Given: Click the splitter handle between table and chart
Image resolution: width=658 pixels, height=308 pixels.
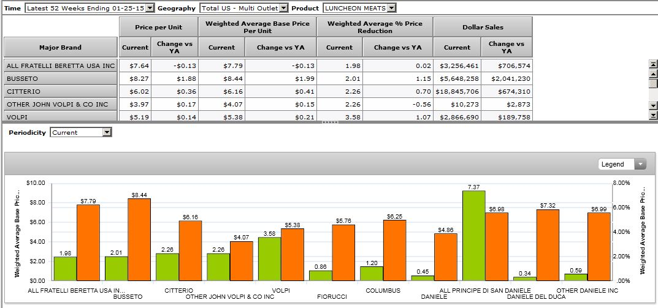Looking at the screenshot, I should pos(329,122).
